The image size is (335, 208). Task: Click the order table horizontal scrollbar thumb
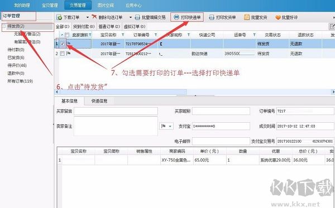coord(123,92)
